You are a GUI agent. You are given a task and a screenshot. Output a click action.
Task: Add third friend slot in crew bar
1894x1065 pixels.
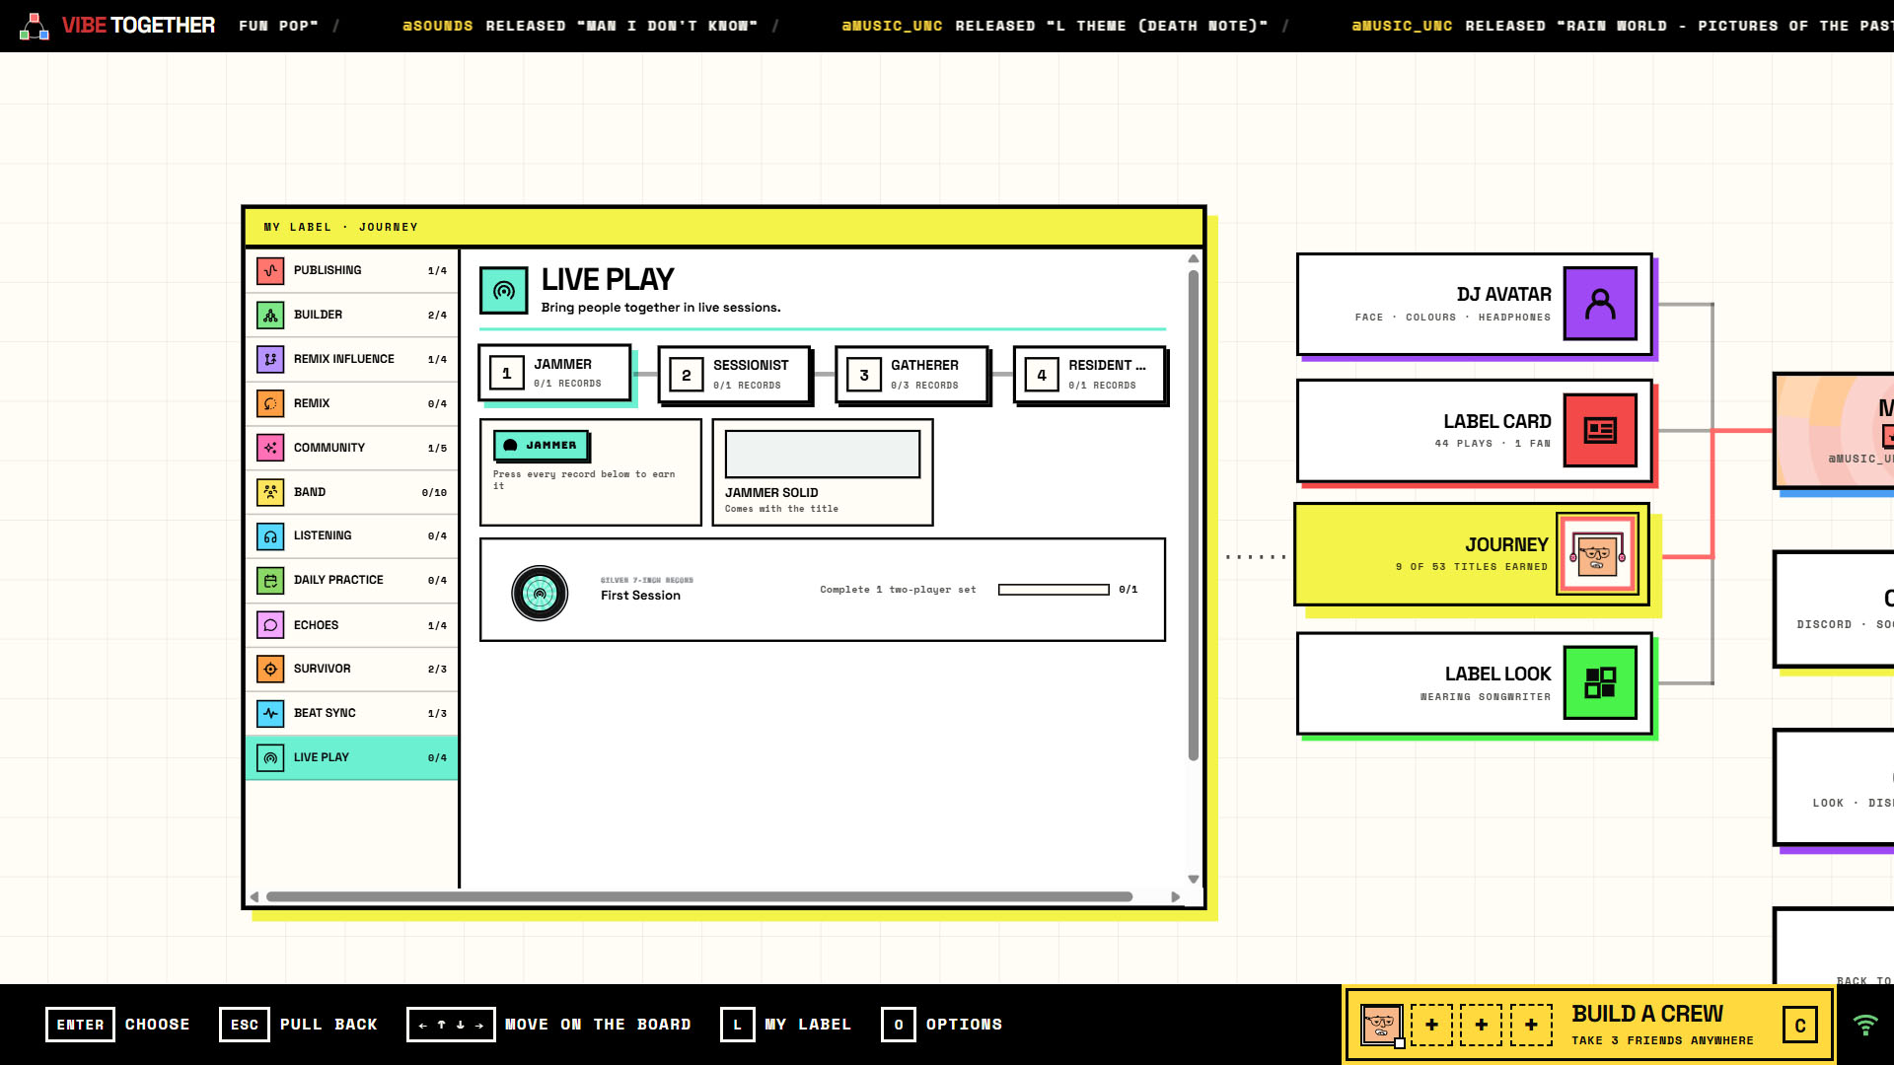(1531, 1026)
